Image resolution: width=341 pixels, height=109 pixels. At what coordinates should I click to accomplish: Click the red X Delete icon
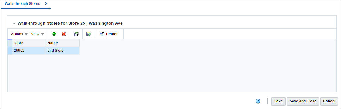point(64,34)
